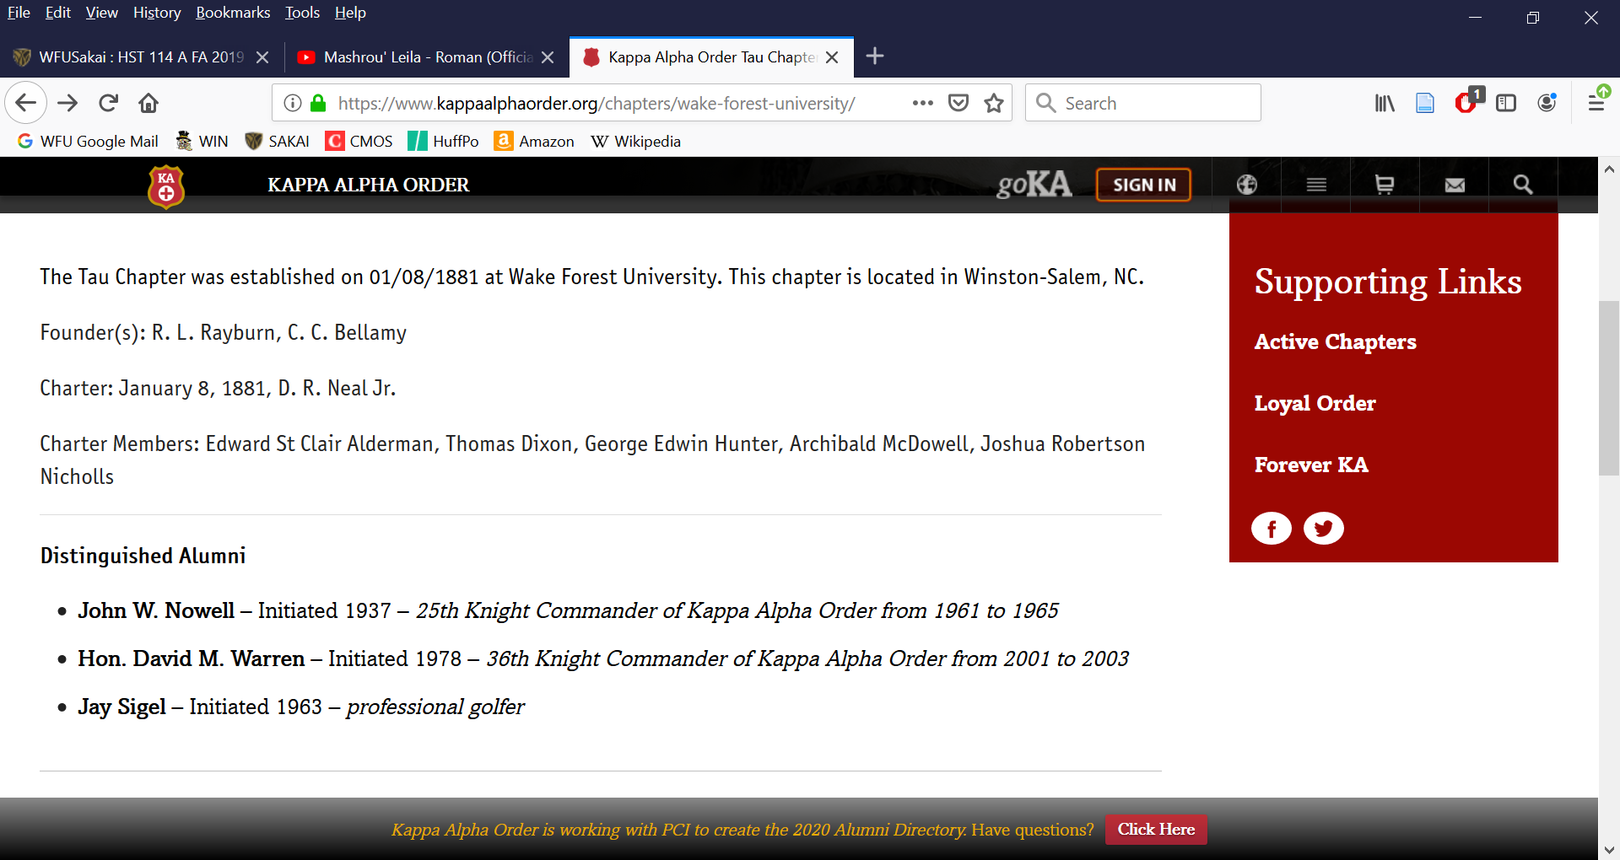This screenshot has height=860, width=1620.
Task: Click the vertical scrollbar thumb
Action: pyautogui.click(x=1609, y=388)
